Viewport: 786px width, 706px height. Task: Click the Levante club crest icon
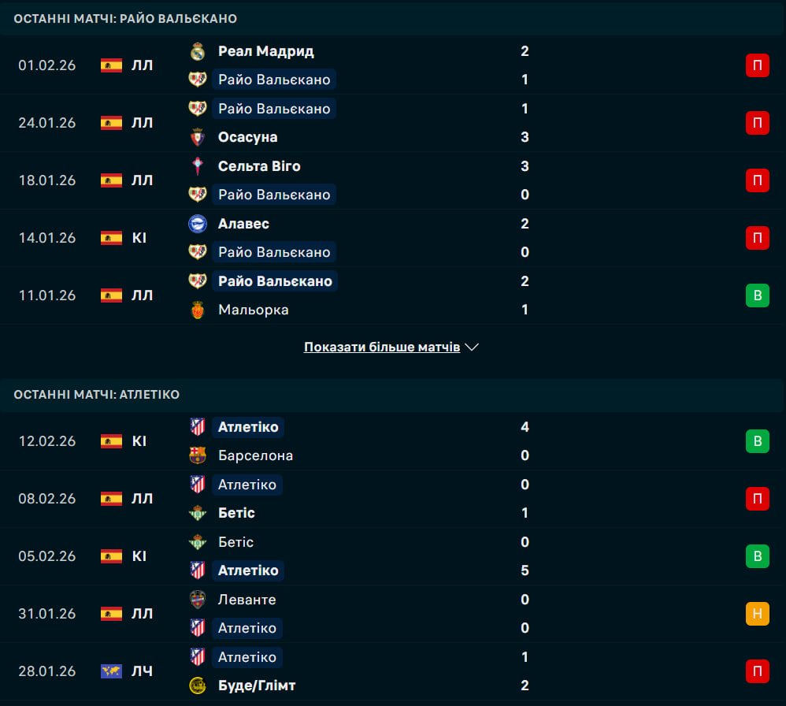click(x=197, y=600)
